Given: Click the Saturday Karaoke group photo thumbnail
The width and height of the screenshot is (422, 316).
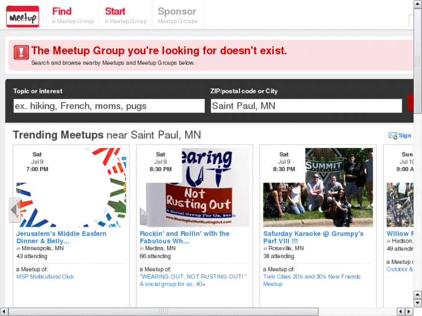Looking at the screenshot, I should tap(318, 187).
